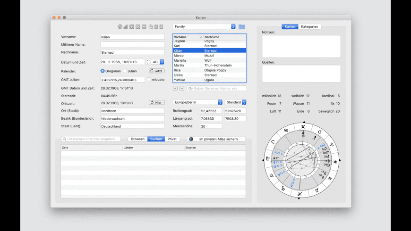The height and width of the screenshot is (231, 411).
Task: Show the horizontal rows list icon
Action: pyautogui.click(x=156, y=27)
